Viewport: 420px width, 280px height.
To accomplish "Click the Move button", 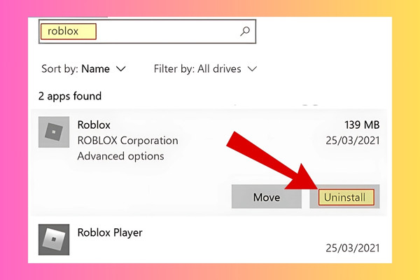I will click(x=267, y=197).
